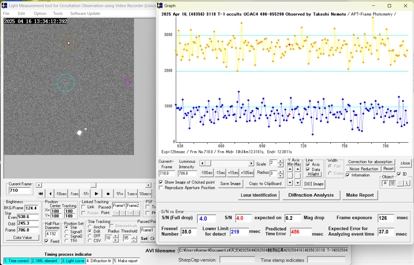Click Y Axis Min up arrow
This screenshot has width=414, height=265.
point(290,169)
